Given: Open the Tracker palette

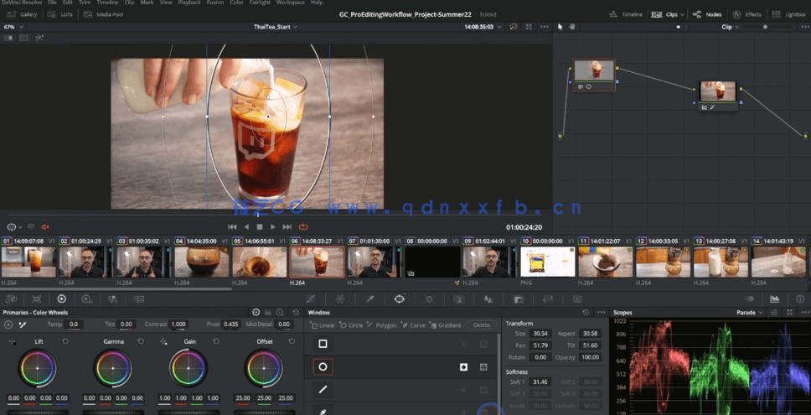Looking at the screenshot, I should coord(429,299).
